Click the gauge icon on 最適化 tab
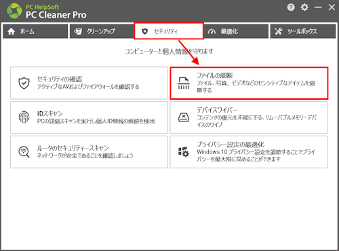339x251 pixels. click(x=212, y=31)
